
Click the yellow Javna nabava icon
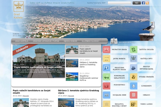(107, 59)
